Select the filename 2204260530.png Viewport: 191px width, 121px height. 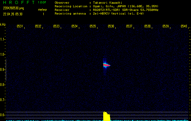pyautogui.click(x=14, y=8)
